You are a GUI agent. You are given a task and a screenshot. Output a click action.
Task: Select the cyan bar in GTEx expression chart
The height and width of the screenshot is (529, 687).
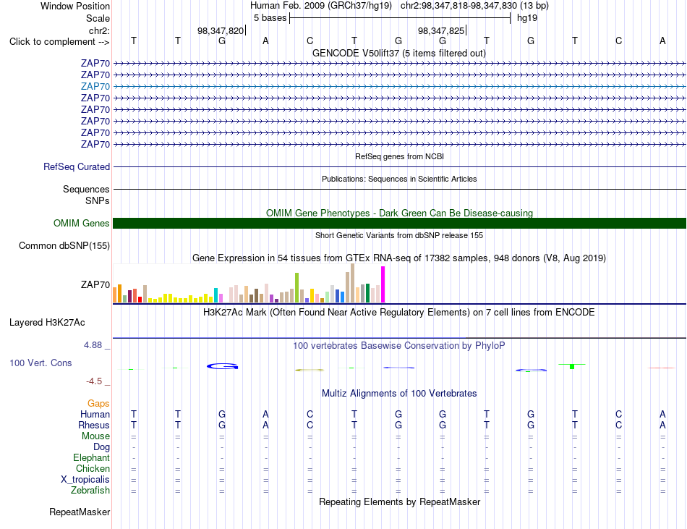tap(216, 295)
